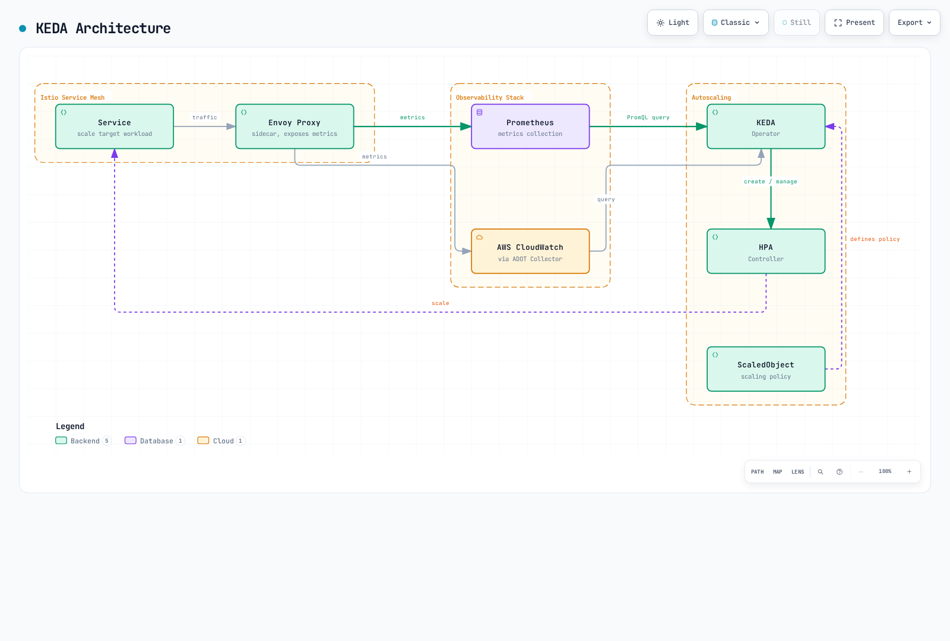Click the search magnifier icon
The image size is (950, 641).
click(x=821, y=472)
